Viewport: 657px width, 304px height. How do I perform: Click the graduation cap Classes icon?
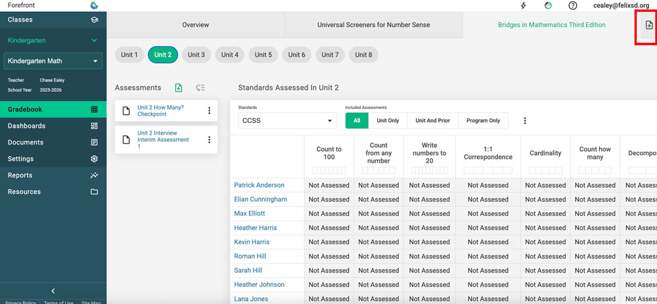tap(94, 20)
